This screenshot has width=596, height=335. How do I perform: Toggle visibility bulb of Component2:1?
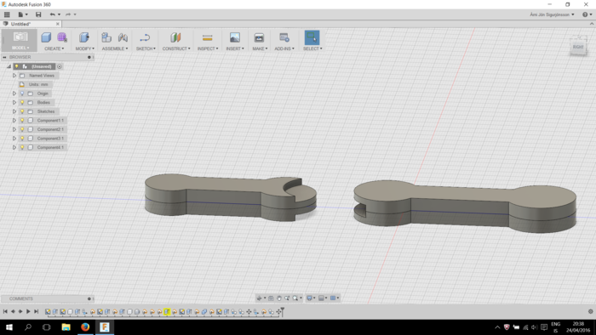(x=22, y=129)
